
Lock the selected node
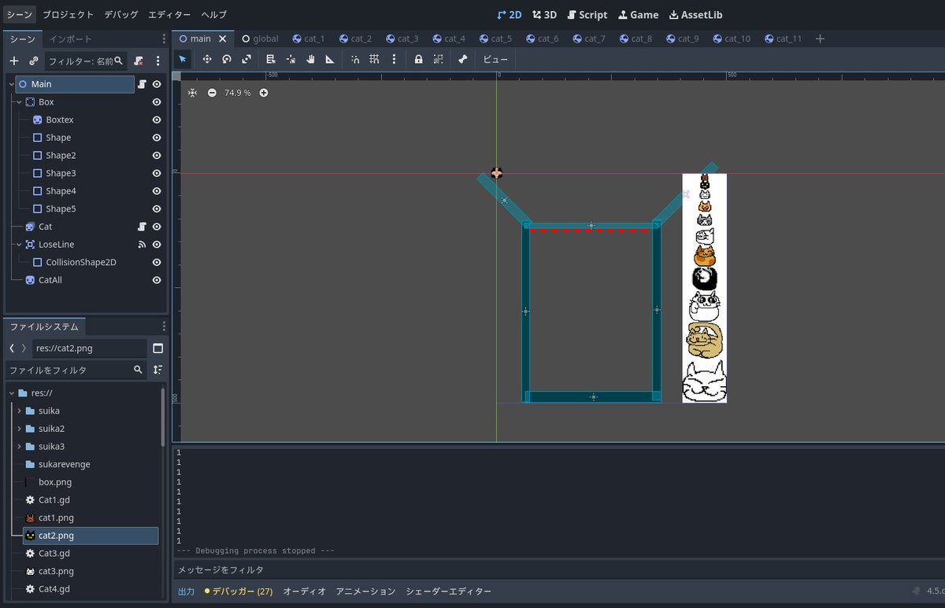tap(418, 59)
